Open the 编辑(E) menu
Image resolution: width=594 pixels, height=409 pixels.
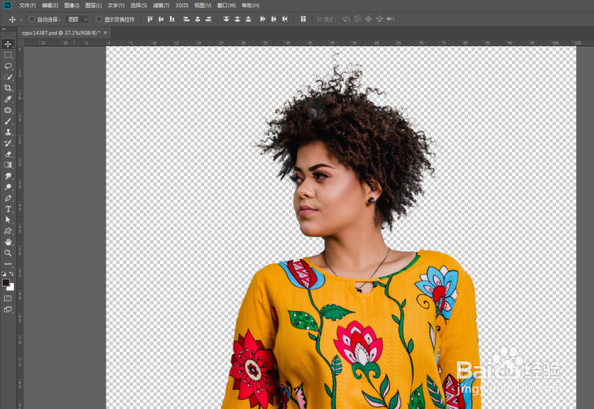tap(50, 5)
